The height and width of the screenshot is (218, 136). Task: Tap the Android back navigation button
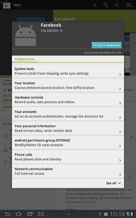coord(7,214)
